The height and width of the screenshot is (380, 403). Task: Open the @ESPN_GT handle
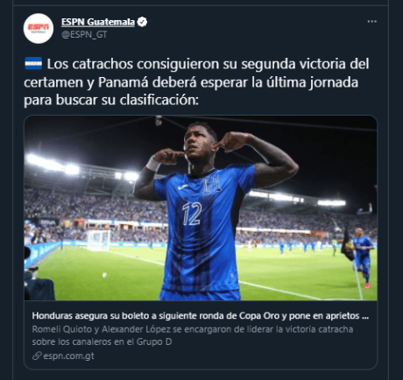pyautogui.click(x=84, y=34)
